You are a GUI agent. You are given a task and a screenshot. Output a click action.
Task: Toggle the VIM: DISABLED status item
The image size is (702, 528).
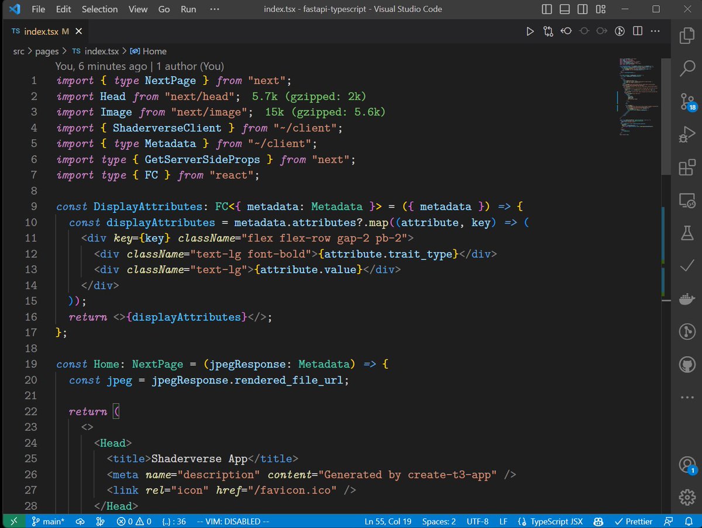pyautogui.click(x=233, y=521)
